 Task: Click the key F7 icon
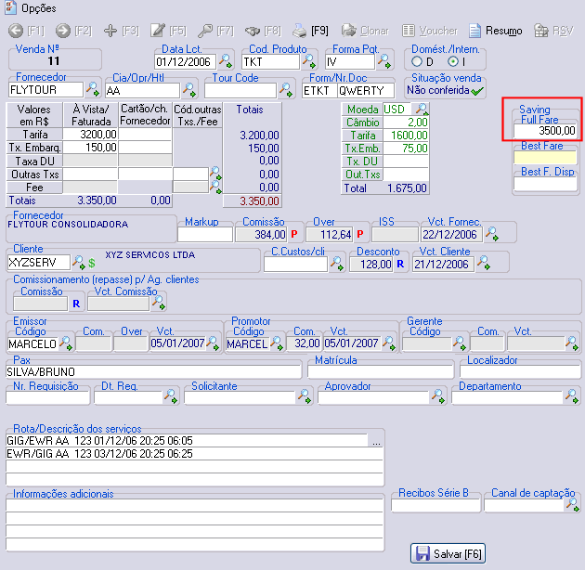[x=205, y=31]
